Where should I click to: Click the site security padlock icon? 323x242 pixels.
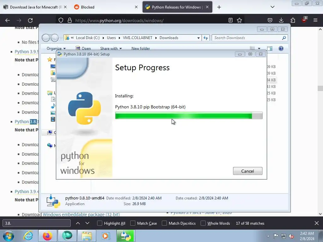tap(70, 20)
